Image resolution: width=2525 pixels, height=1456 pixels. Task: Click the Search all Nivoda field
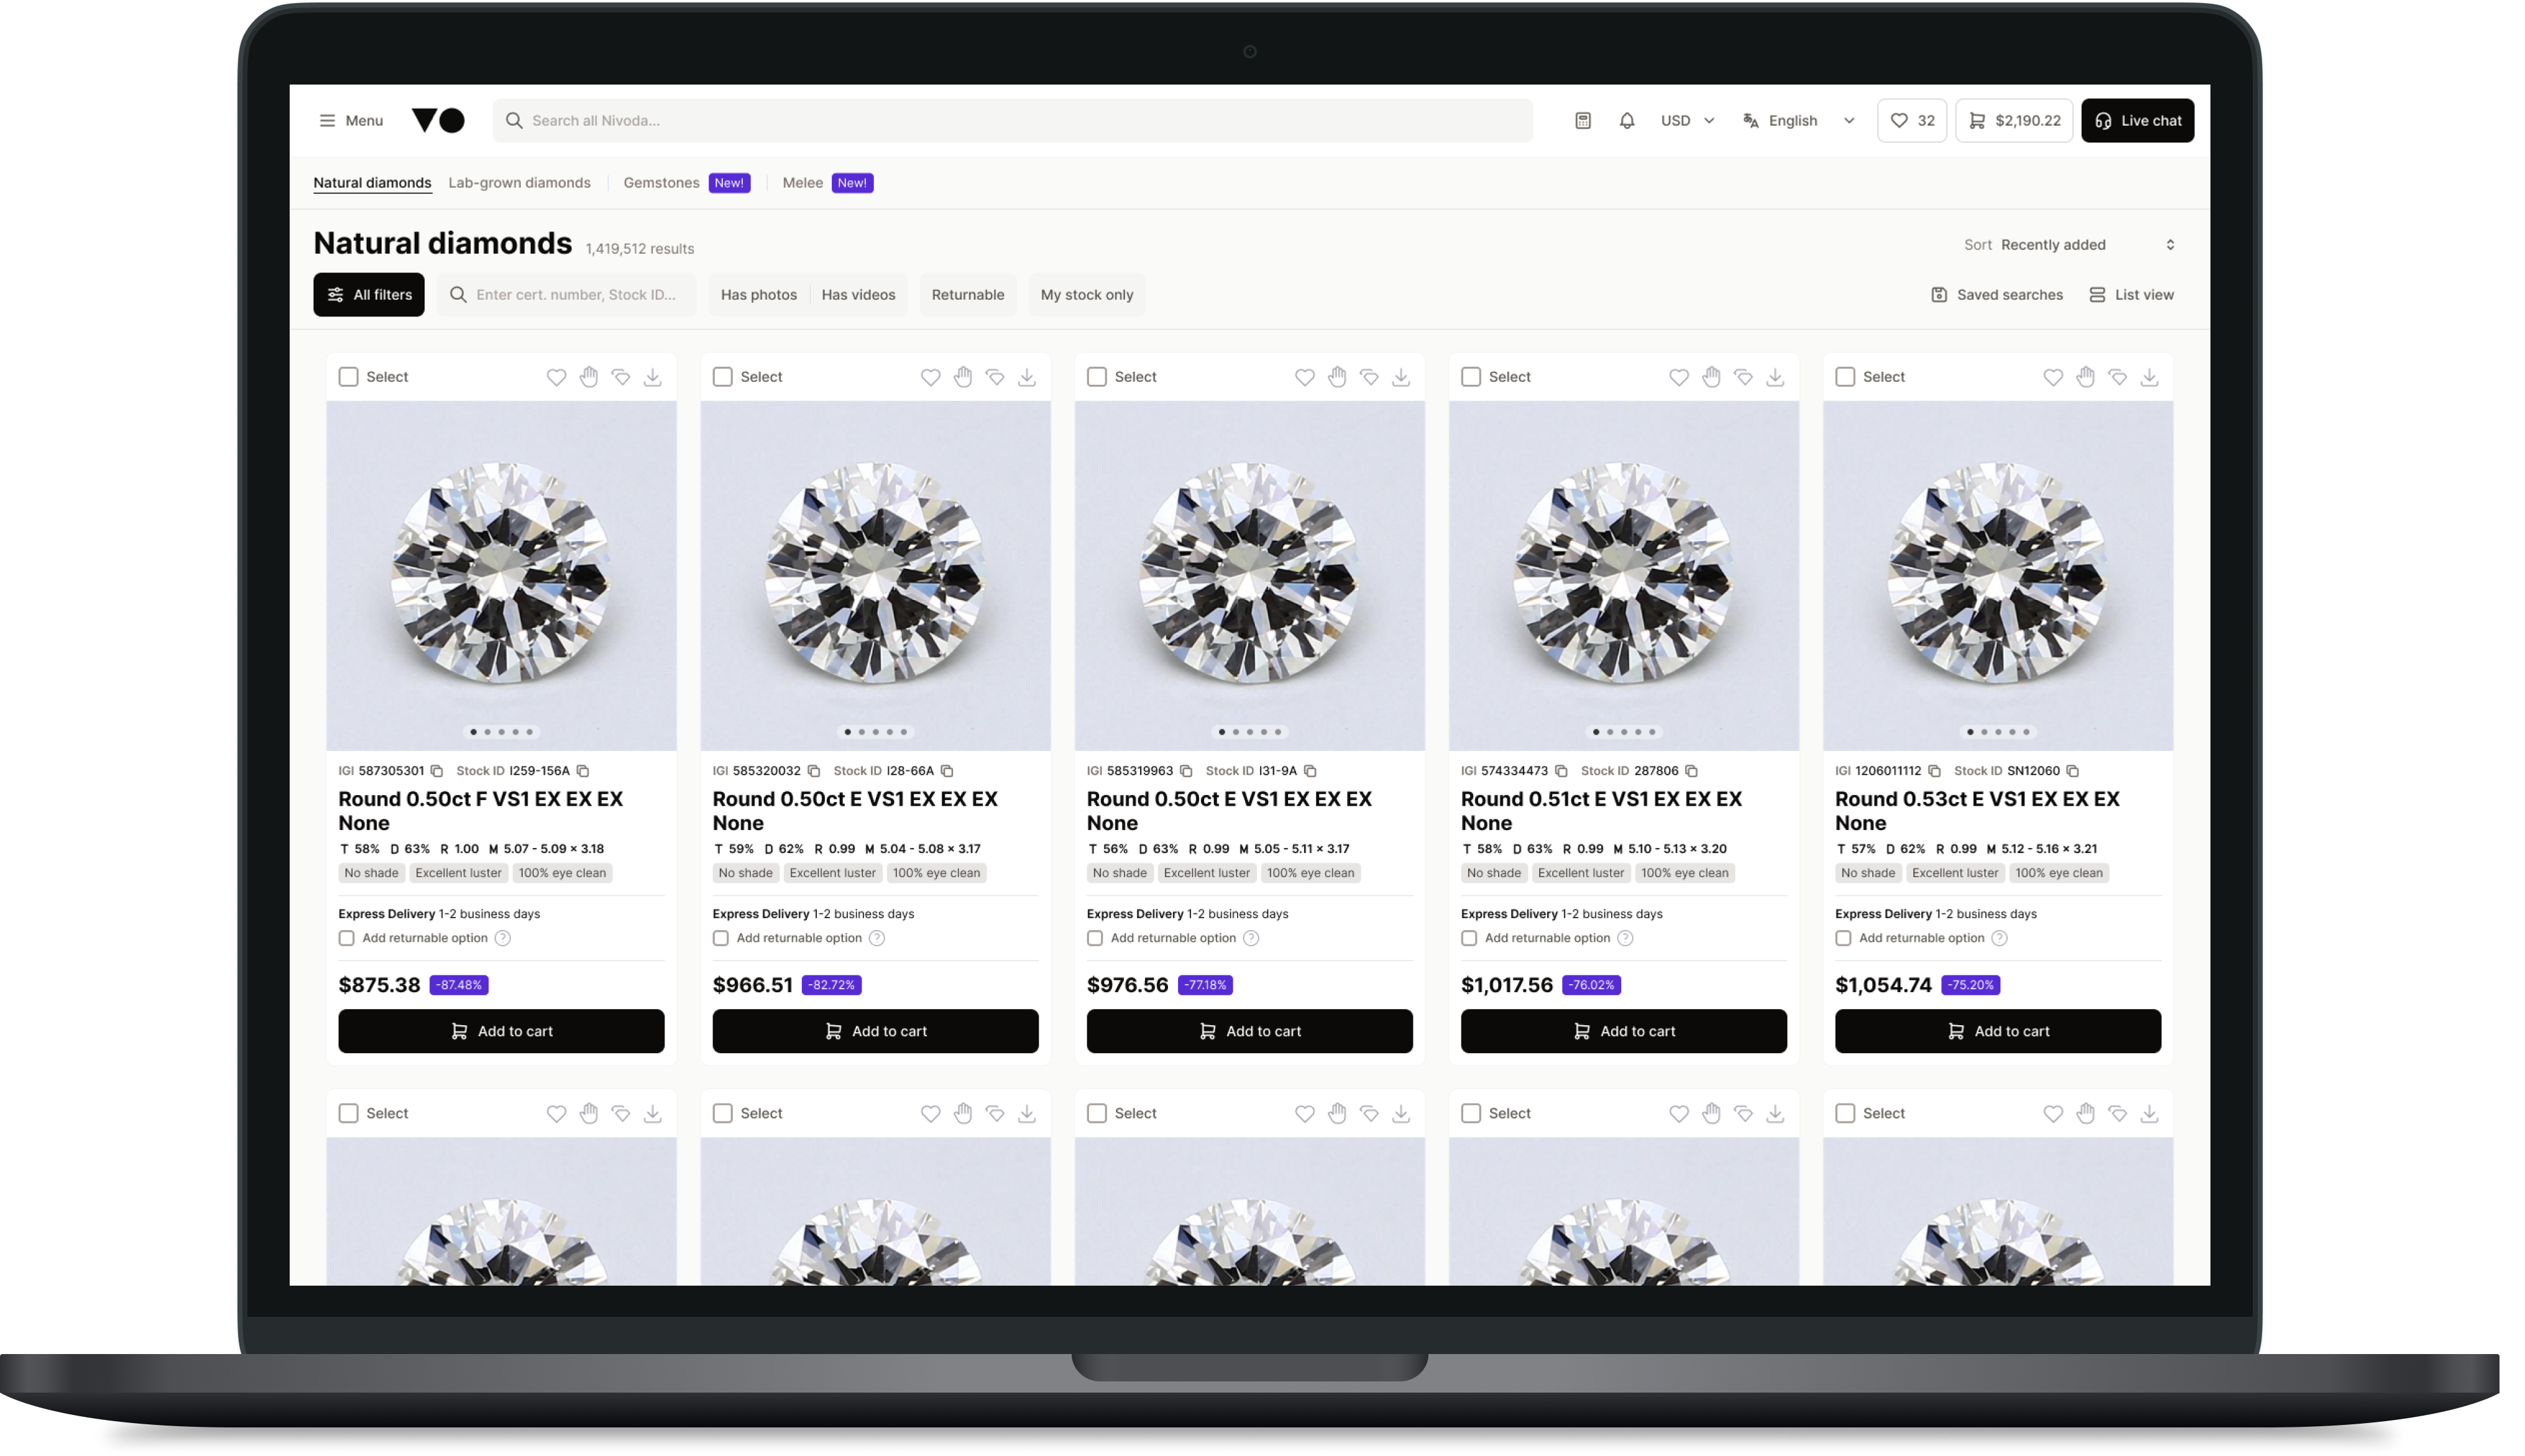point(1011,120)
